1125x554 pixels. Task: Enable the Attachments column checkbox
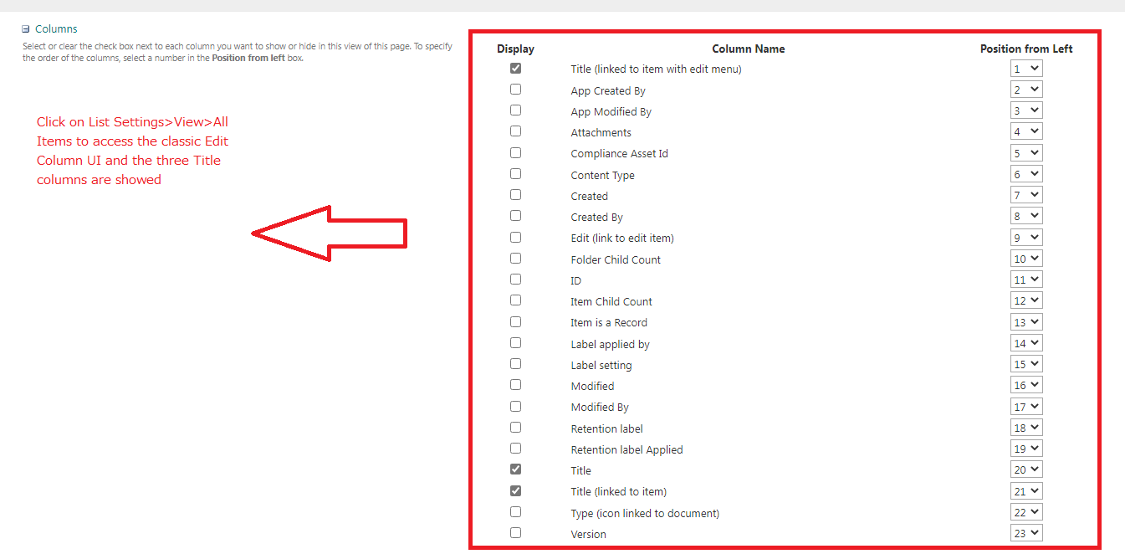(515, 131)
